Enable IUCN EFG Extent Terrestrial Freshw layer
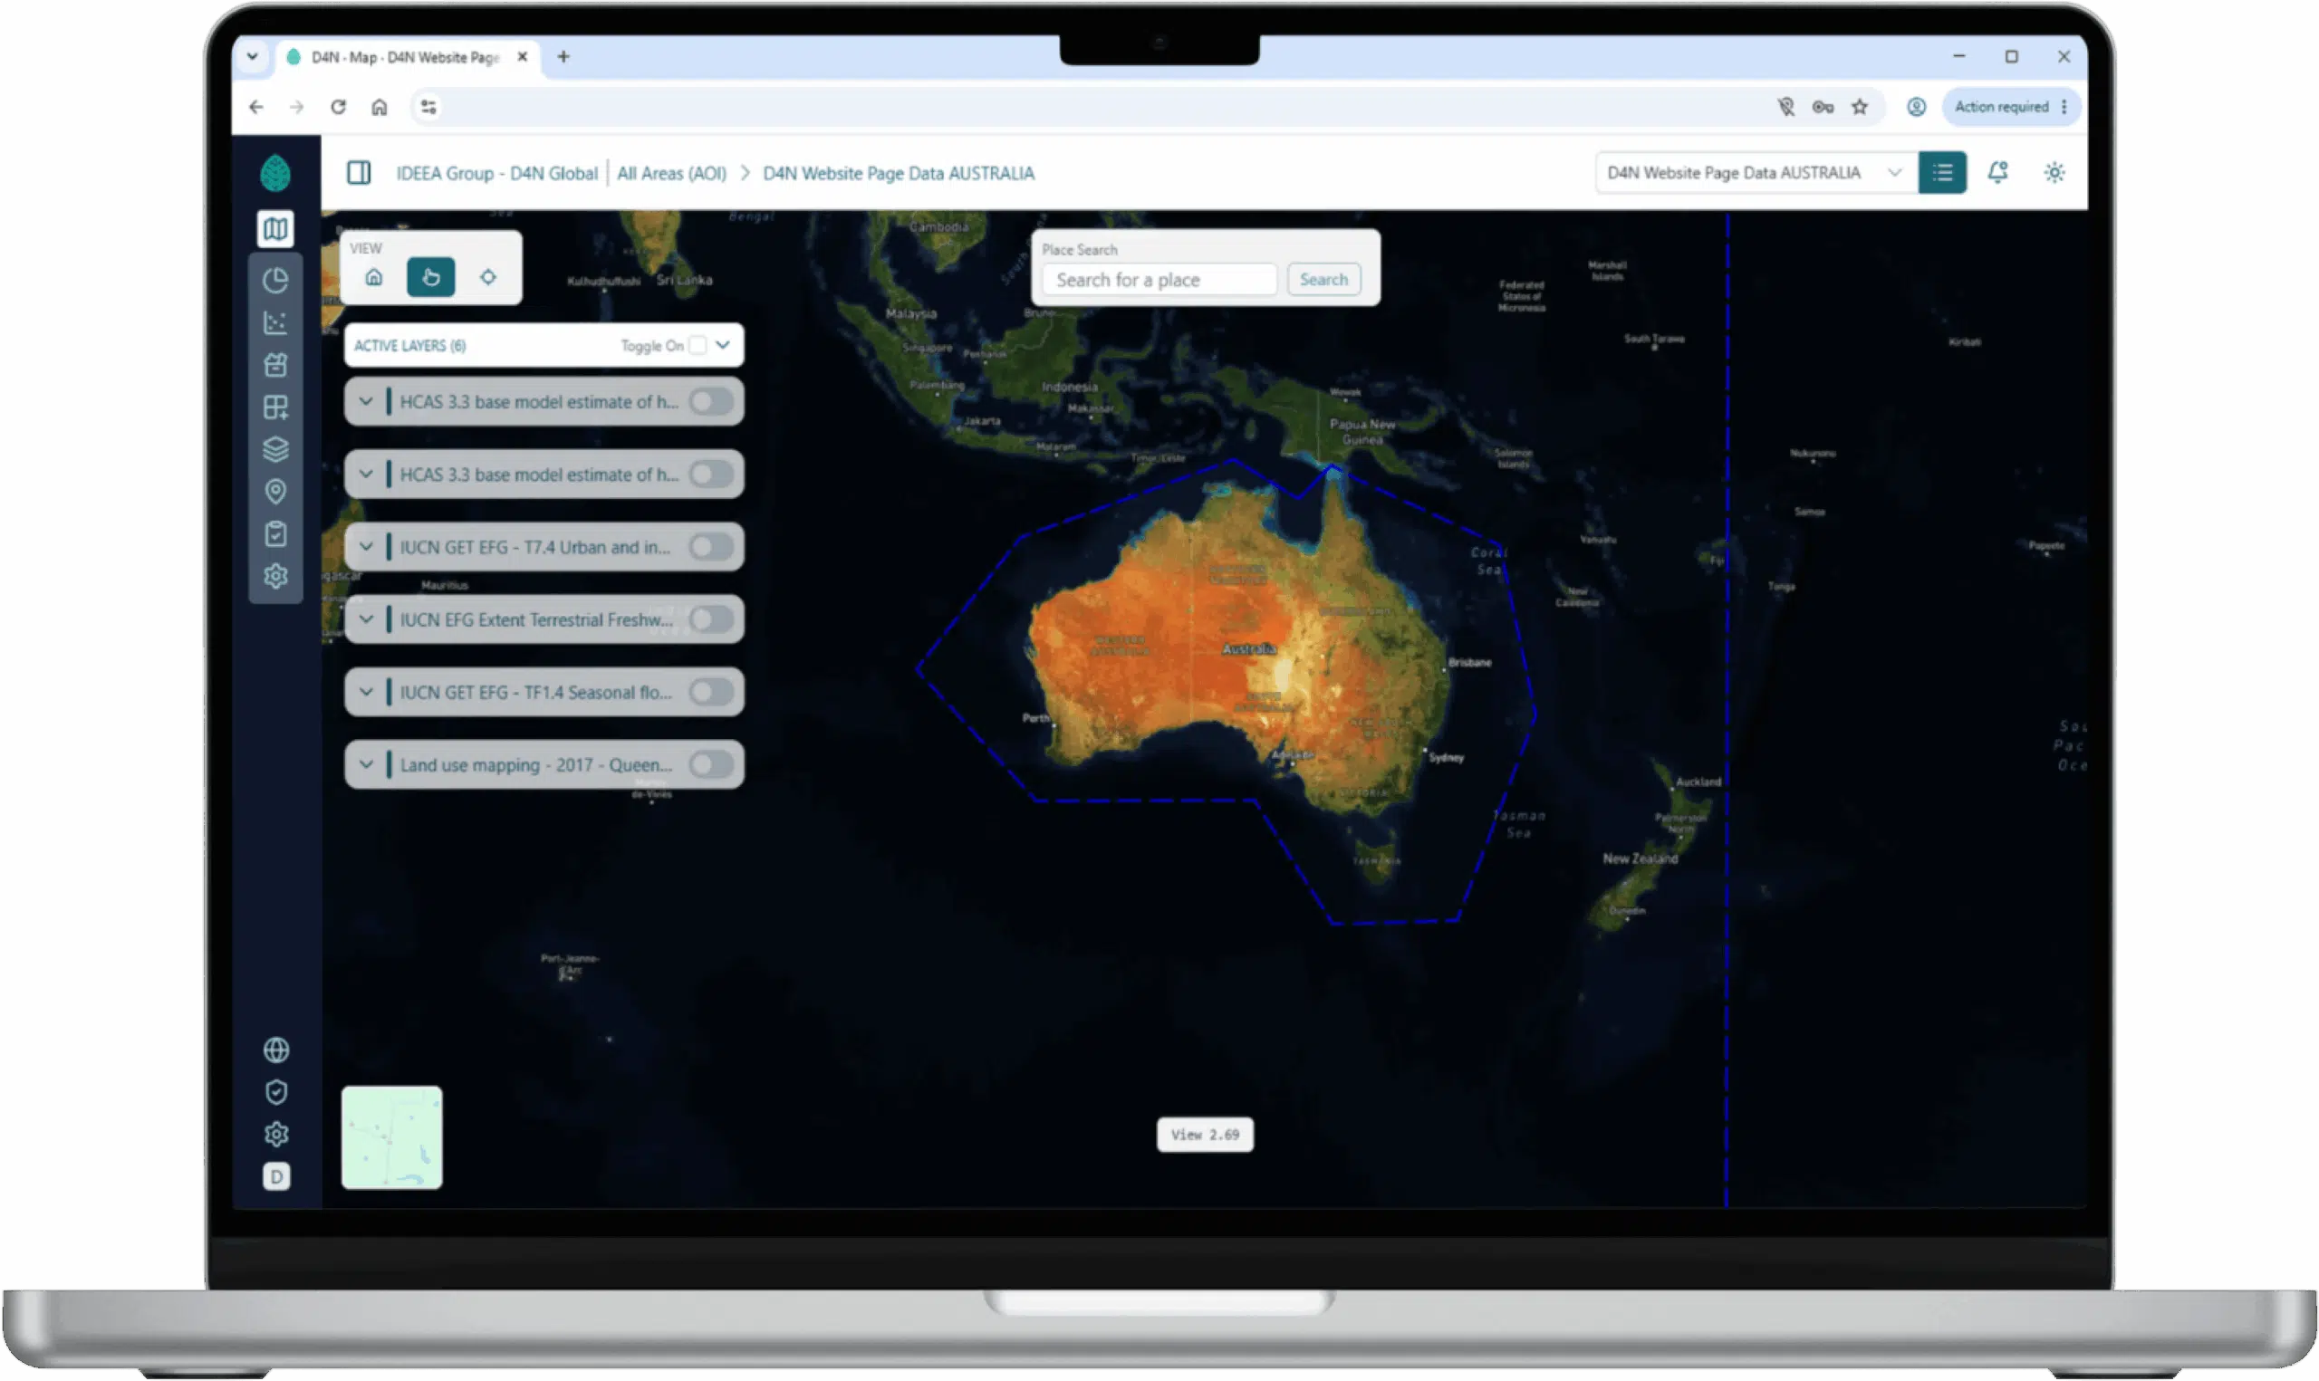Viewport: 2319px width, 1381px height. click(712, 619)
